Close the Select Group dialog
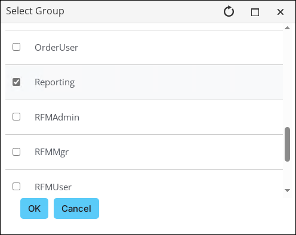296x235 pixels. point(280,12)
